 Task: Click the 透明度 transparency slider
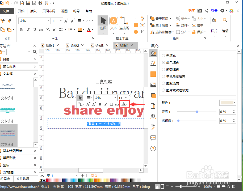pos(197,121)
